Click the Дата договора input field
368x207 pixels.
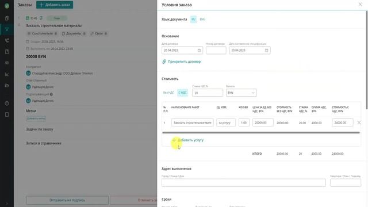[x=182, y=51]
